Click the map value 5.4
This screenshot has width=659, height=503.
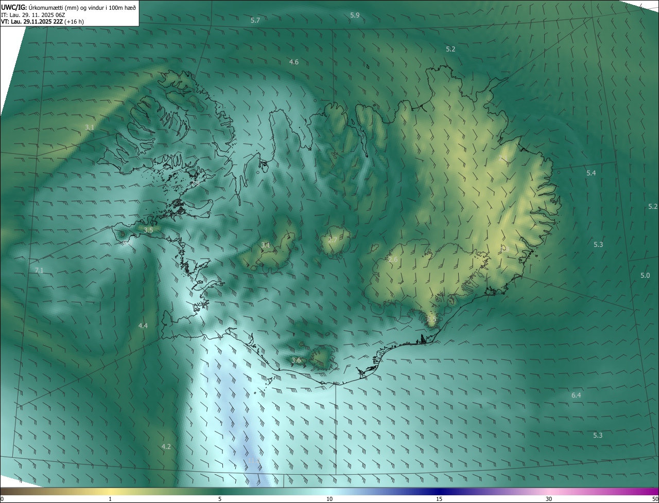point(591,173)
